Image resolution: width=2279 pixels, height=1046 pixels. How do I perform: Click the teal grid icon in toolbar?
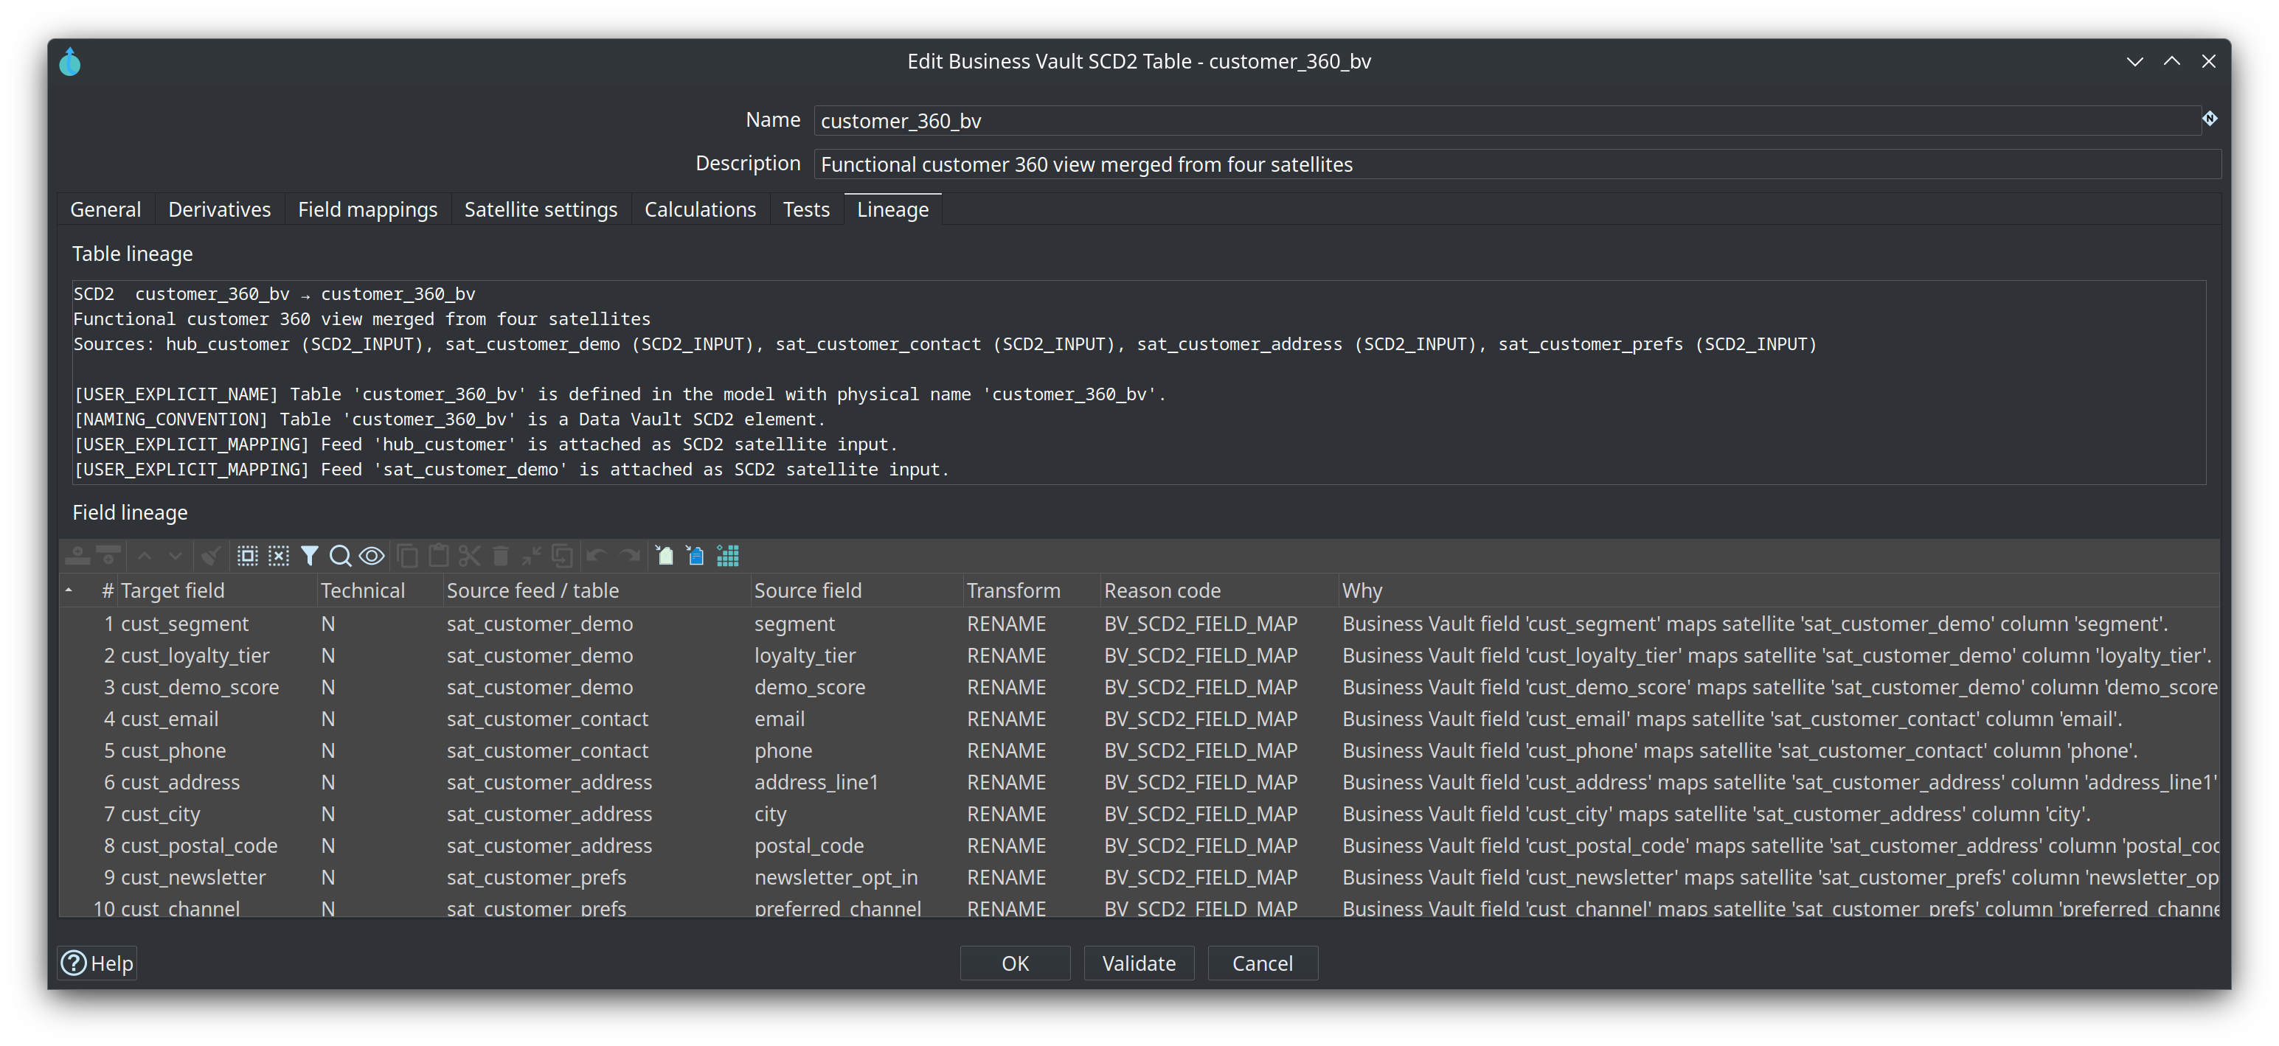727,556
